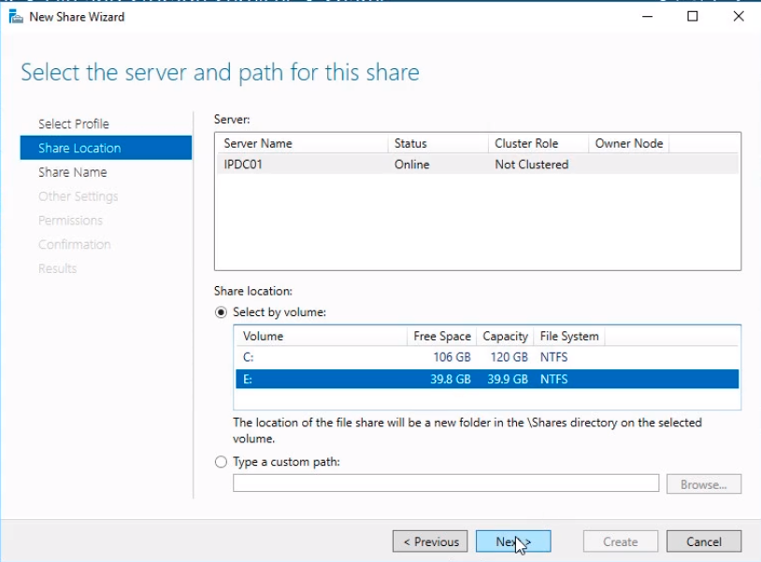
Task: Sort volumes by Capacity column header
Action: 505,336
